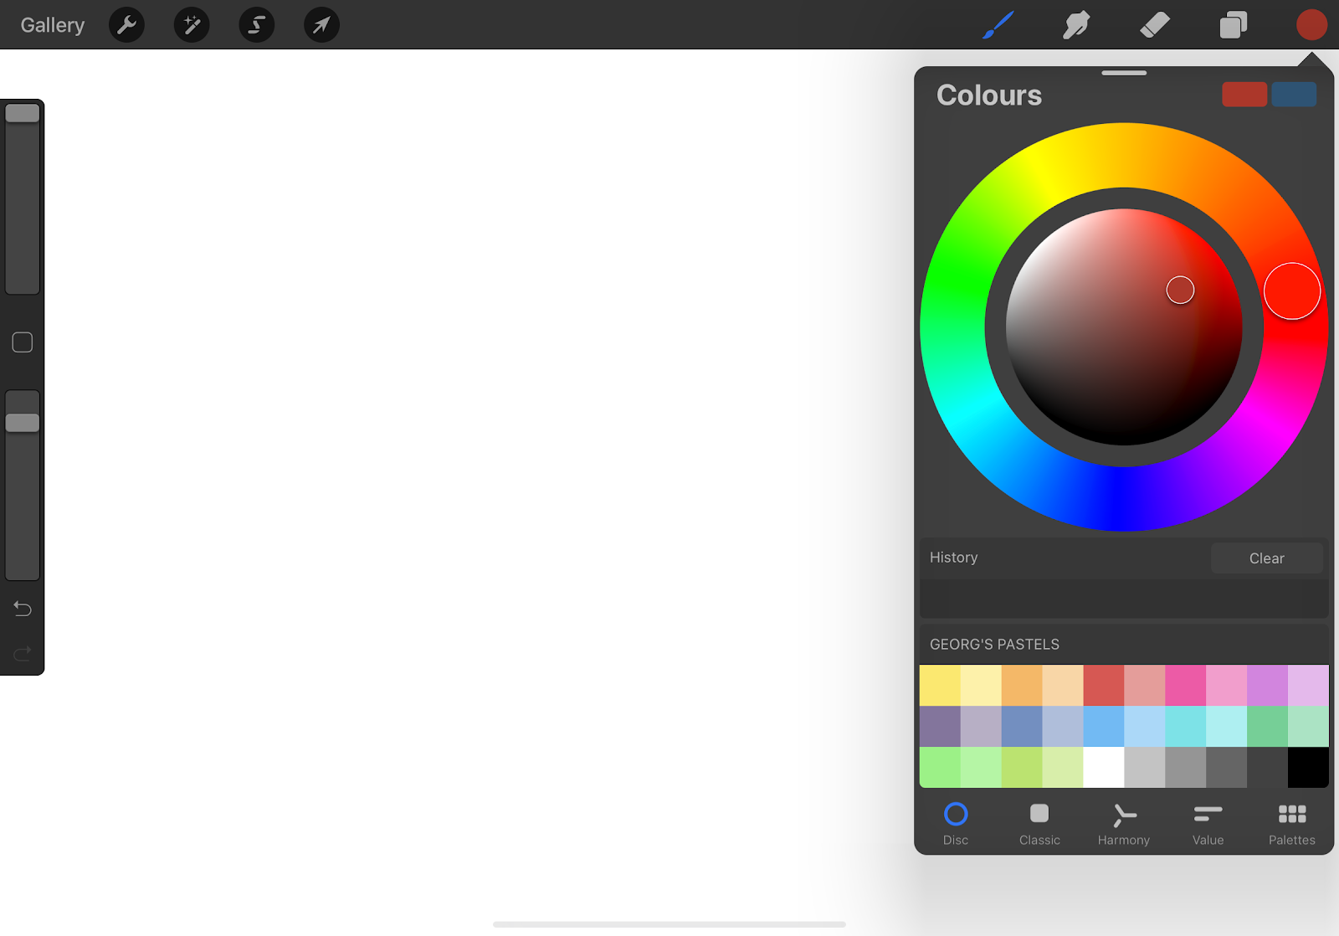This screenshot has height=936, width=1339.
Task: Pick the red swatch in Georg's Pastels
Action: click(1104, 686)
